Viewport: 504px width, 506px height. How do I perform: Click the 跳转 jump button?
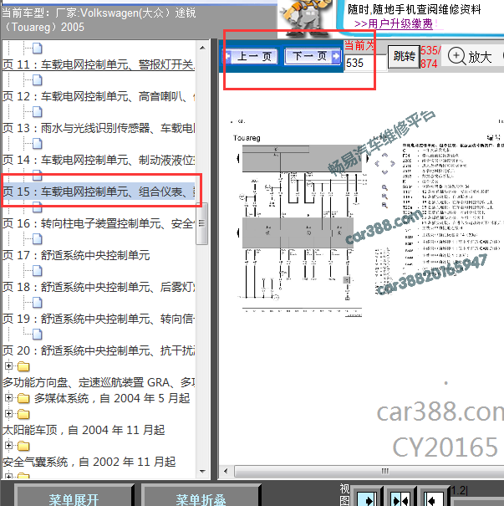coord(404,57)
